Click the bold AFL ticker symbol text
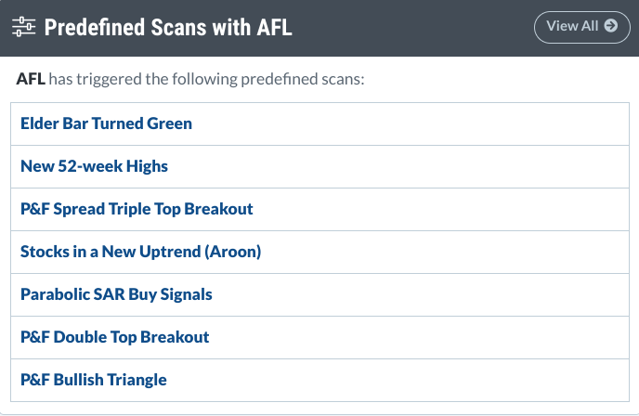Image resolution: width=639 pixels, height=416 pixels. (x=31, y=79)
